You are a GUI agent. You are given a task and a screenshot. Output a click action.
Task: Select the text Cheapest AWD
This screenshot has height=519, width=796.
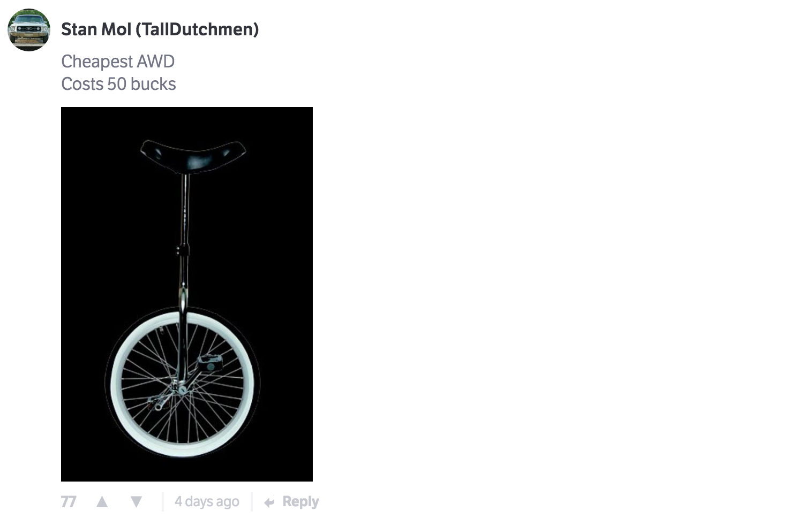coord(118,62)
